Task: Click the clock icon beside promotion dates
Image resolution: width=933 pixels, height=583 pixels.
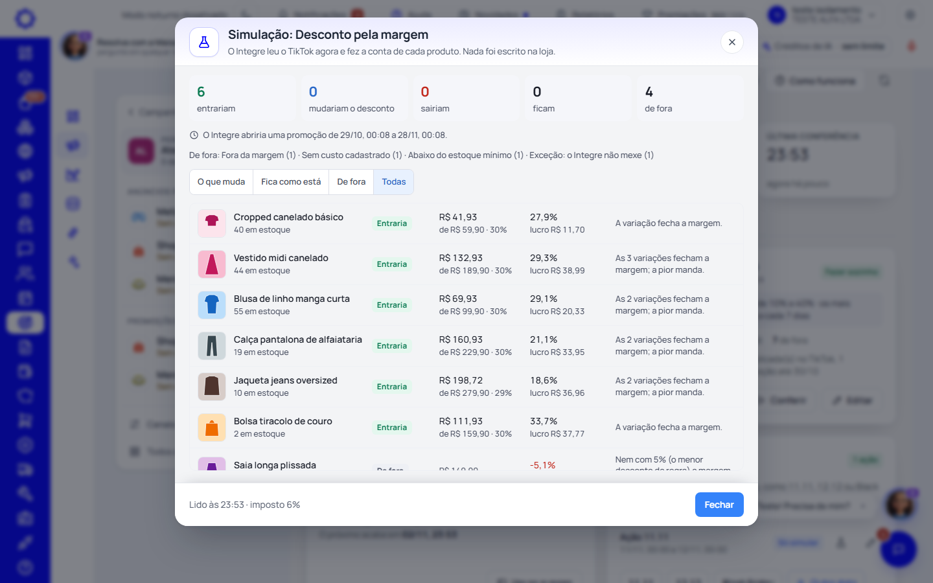Action: click(194, 135)
